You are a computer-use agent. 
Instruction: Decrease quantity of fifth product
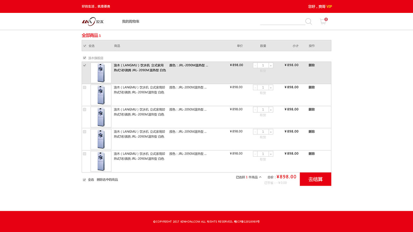255,154
